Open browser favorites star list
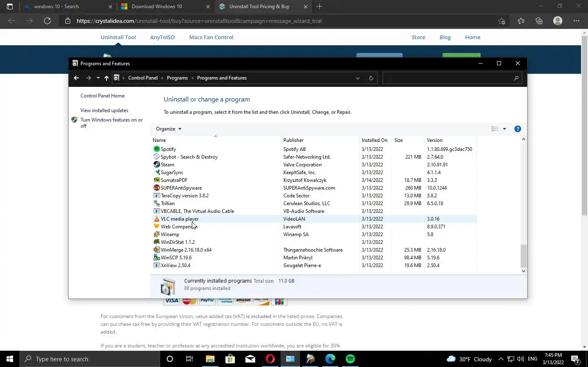 (x=521, y=21)
